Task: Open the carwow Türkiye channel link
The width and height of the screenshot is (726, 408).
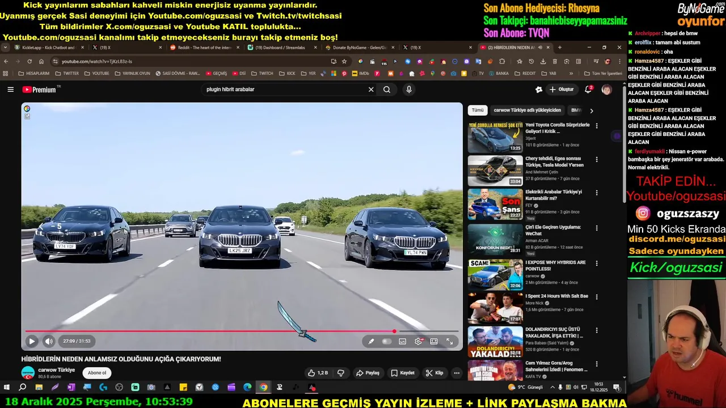Action: 57,370
